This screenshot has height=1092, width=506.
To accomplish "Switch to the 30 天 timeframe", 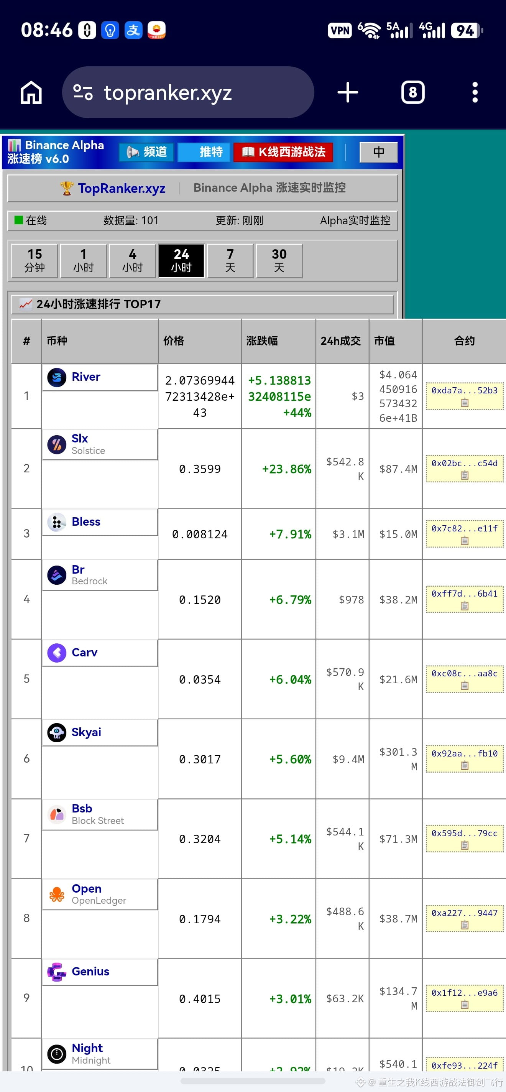I will (279, 261).
